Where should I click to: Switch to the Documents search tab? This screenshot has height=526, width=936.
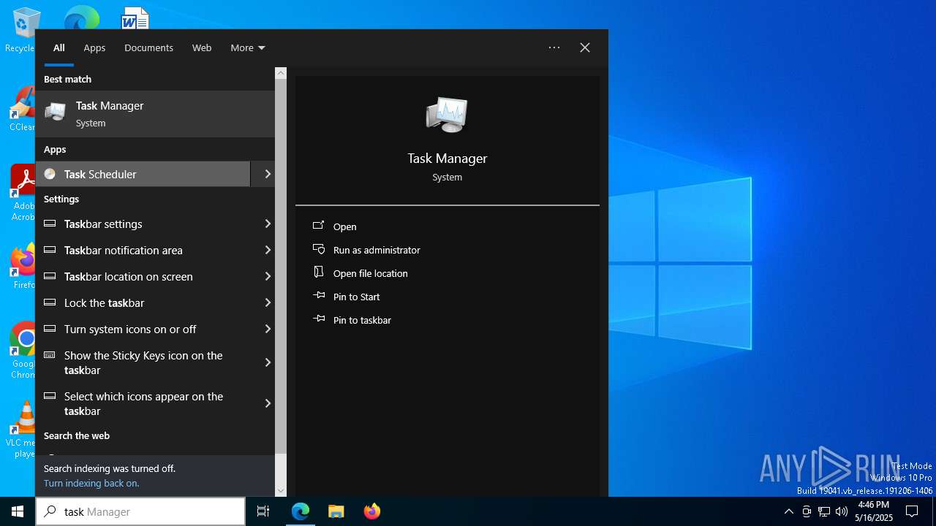pyautogui.click(x=148, y=47)
